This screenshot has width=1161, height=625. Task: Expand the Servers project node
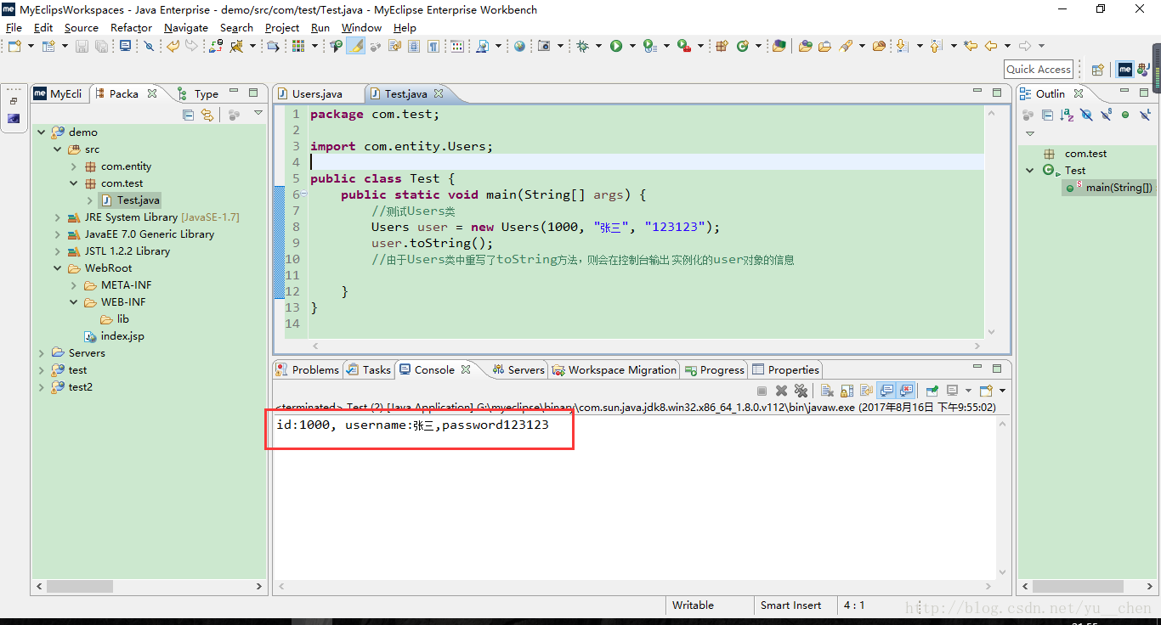42,353
